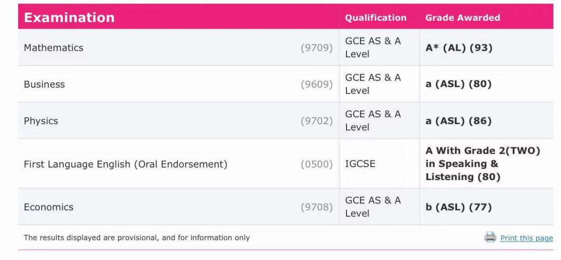
Task: Click the Business subject name
Action: pyautogui.click(x=44, y=85)
